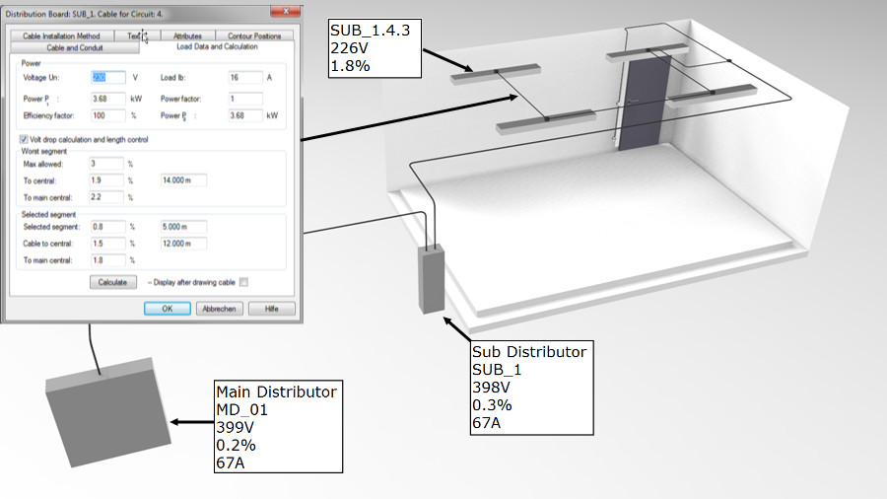Confirm dialog with OK button
The image size is (887, 499).
pyautogui.click(x=168, y=309)
